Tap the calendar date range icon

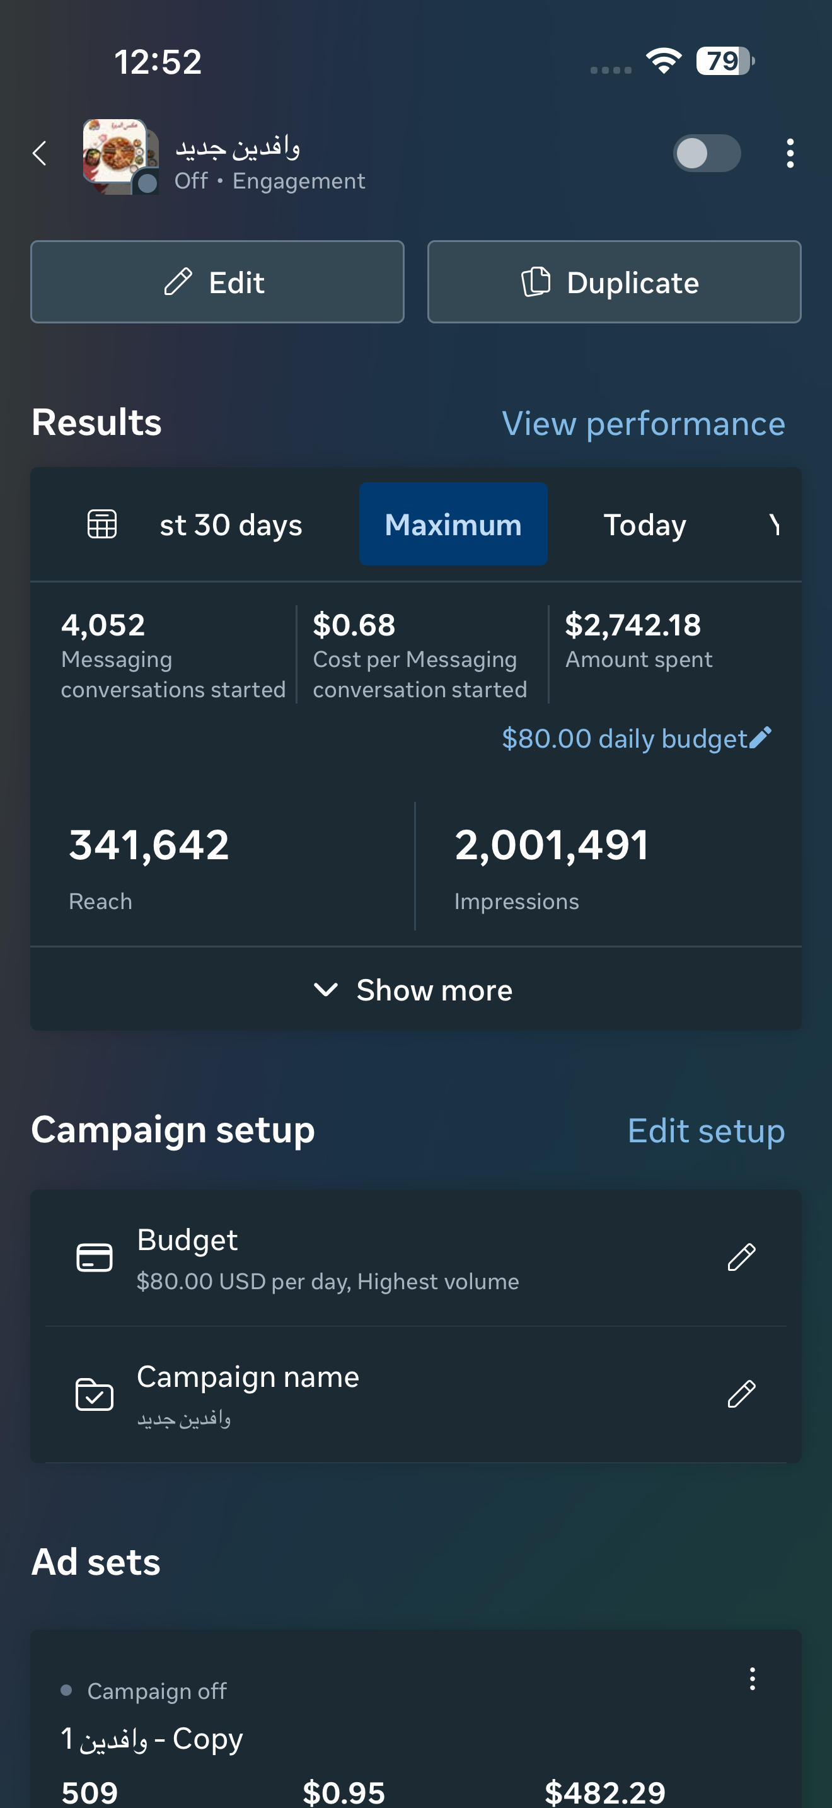(101, 524)
